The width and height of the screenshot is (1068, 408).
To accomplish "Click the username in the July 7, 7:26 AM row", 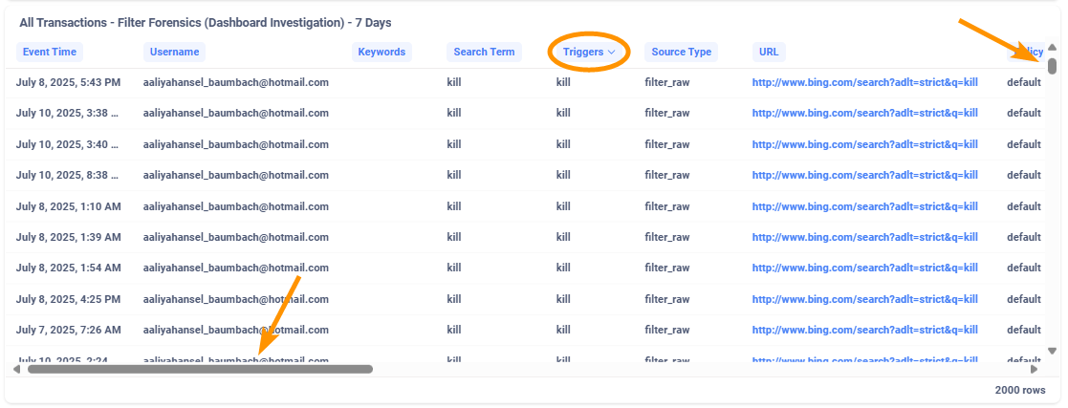I will 235,330.
